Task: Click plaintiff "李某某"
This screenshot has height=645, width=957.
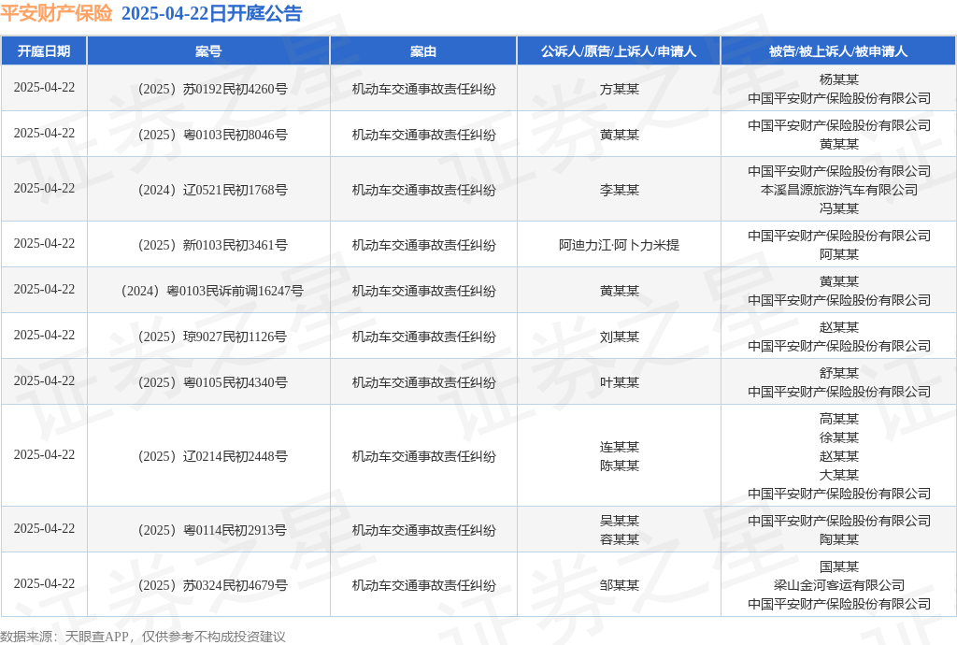Action: click(x=620, y=190)
